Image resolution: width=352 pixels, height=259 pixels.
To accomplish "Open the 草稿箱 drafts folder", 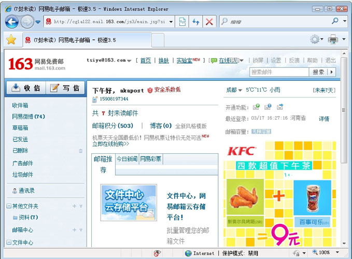I will 20,128.
